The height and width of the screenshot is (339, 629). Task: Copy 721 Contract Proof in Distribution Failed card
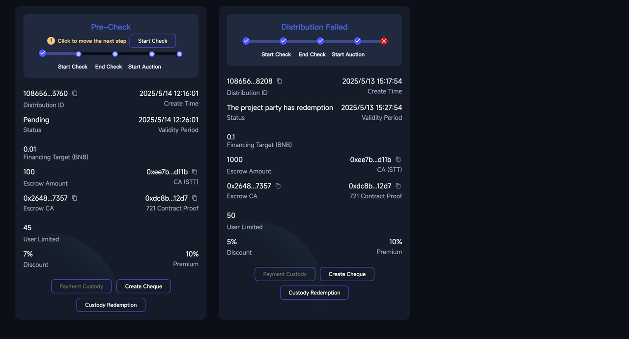pyautogui.click(x=398, y=186)
